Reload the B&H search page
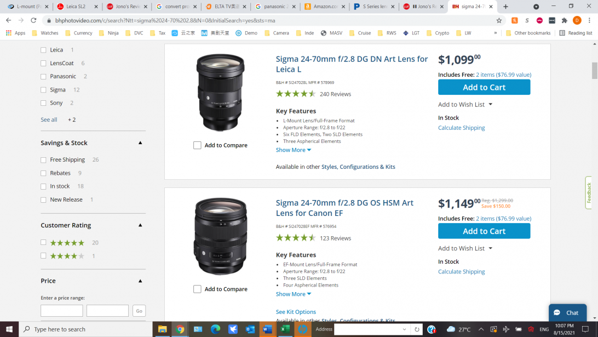Screen dimensions: 598x337 tap(33, 20)
